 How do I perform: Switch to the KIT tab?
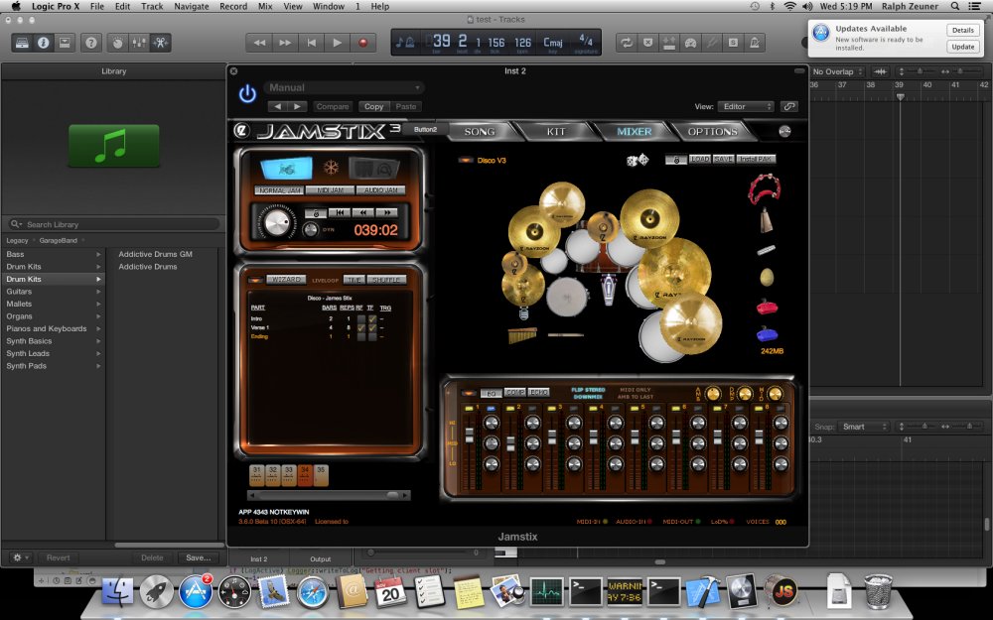(556, 131)
